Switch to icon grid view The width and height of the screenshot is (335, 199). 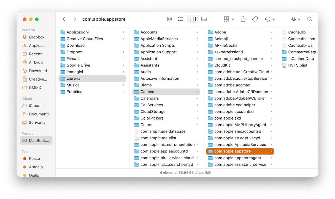(170, 19)
